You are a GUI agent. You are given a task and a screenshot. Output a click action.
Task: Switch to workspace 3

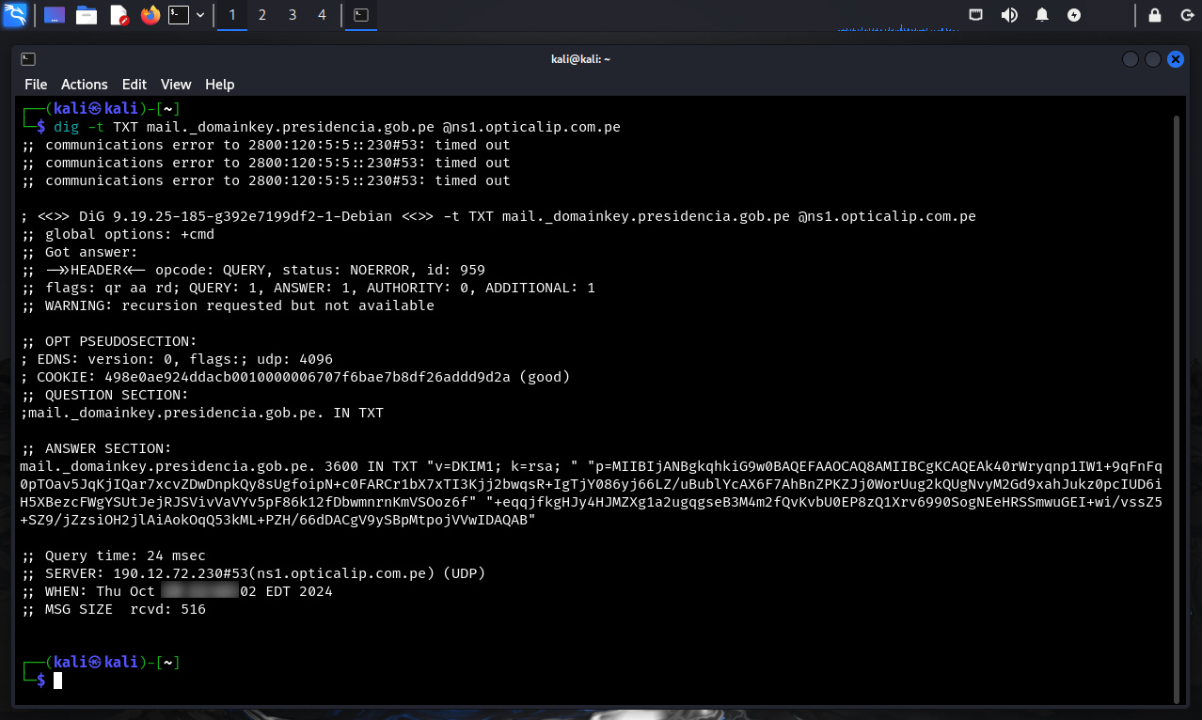[293, 15]
